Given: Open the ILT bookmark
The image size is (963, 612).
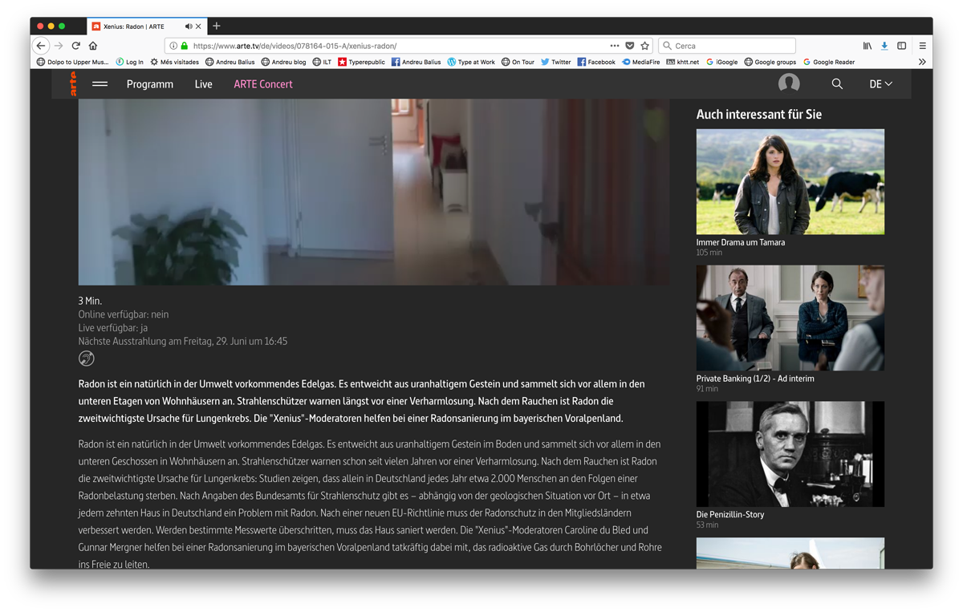Looking at the screenshot, I should coord(322,62).
